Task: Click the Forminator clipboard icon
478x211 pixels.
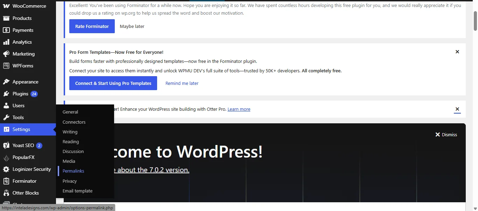Action: (x=6, y=181)
